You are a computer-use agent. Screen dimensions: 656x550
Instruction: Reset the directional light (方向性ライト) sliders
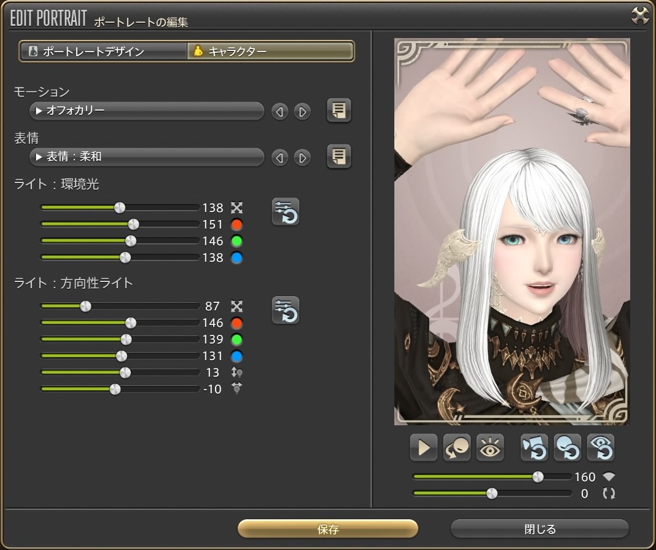[286, 310]
